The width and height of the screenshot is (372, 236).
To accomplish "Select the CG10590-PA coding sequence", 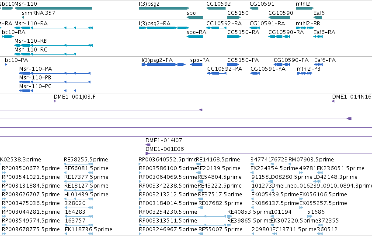I will 282,65.
